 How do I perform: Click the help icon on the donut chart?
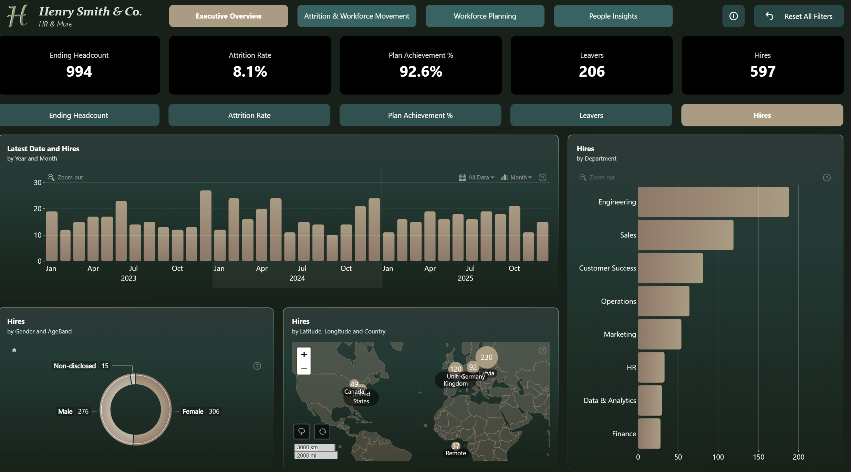pyautogui.click(x=257, y=366)
